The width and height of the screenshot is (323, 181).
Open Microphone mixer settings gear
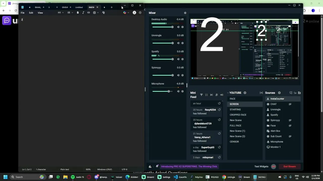[x=182, y=91]
